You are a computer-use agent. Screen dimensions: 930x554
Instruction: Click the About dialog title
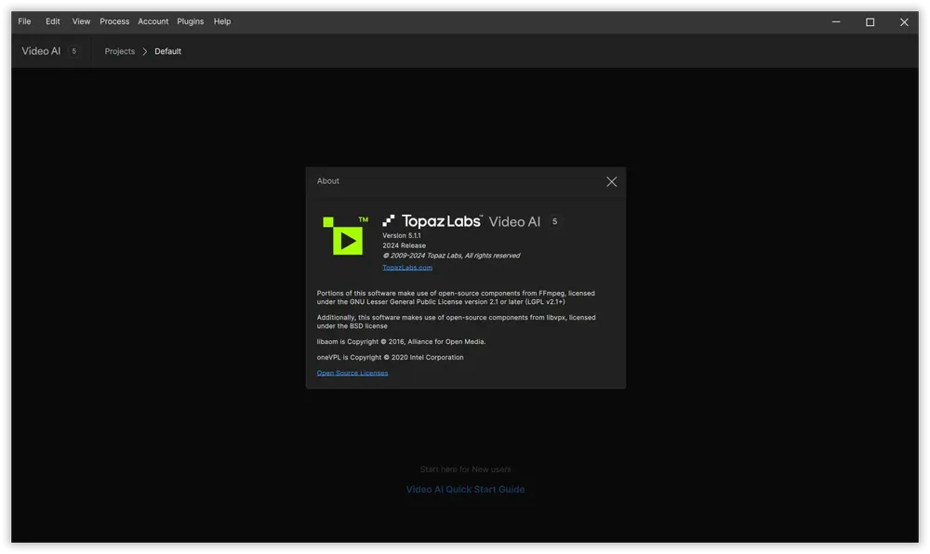pos(328,181)
